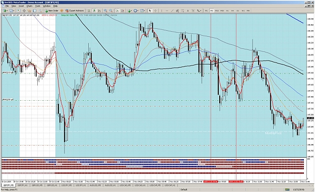Switch to W1 timeframe

click(243, 11)
